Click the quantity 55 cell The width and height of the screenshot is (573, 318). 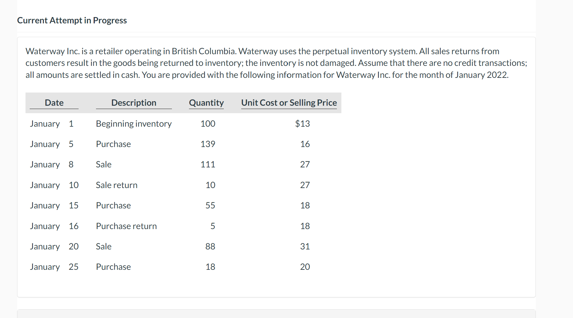coord(210,205)
